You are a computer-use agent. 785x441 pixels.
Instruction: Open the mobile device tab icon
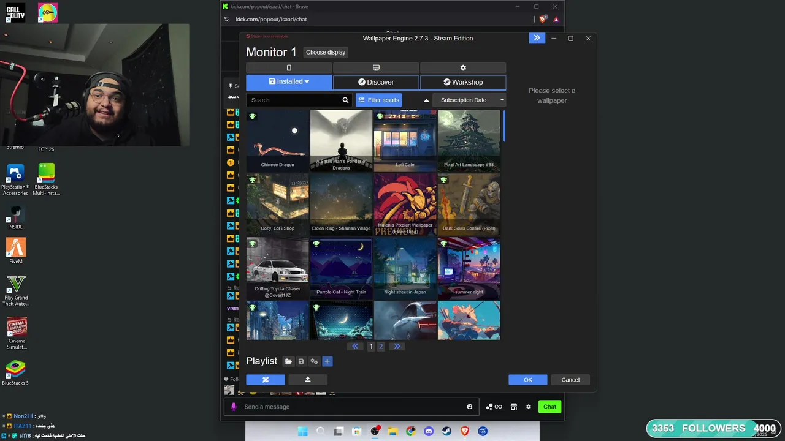(x=289, y=68)
